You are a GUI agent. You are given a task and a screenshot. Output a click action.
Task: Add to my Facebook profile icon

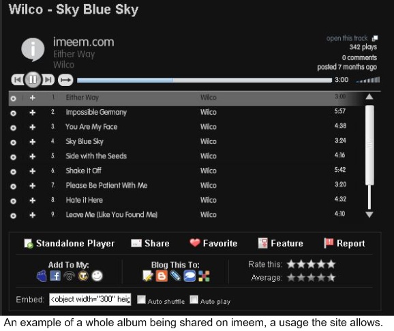(55, 276)
